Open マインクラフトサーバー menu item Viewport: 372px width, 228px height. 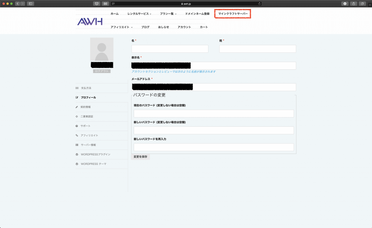[x=233, y=14]
